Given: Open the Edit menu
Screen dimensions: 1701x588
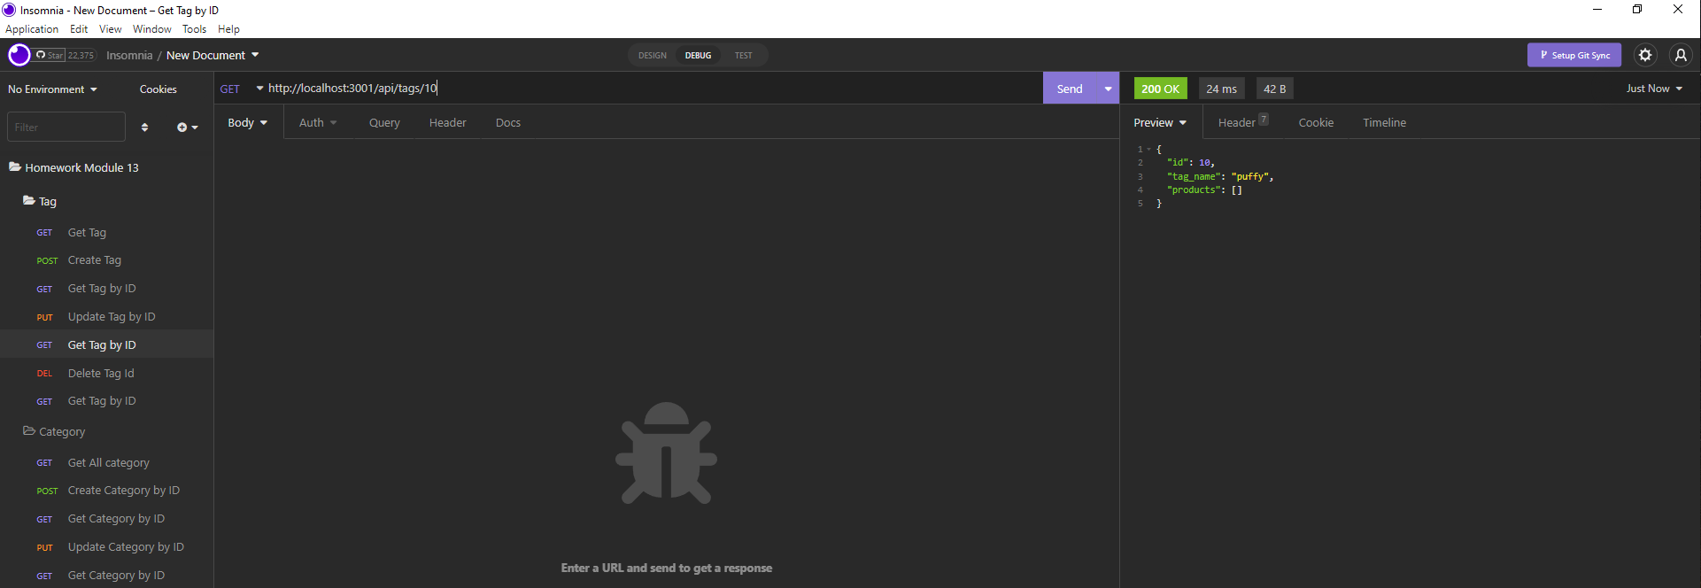Looking at the screenshot, I should (79, 29).
